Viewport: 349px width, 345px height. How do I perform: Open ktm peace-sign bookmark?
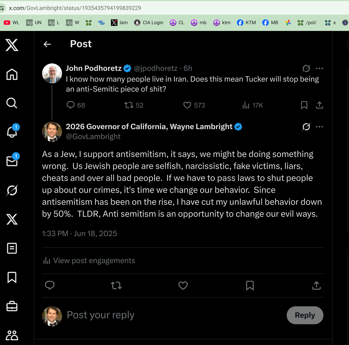pos(222,22)
